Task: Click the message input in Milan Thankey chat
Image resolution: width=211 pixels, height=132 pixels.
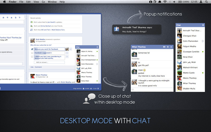Action: click(152, 90)
